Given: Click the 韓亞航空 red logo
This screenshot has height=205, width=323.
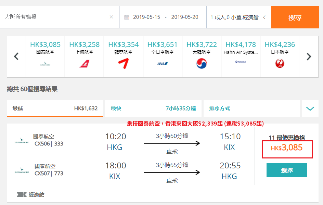Looking at the screenshot, I should (124, 63).
